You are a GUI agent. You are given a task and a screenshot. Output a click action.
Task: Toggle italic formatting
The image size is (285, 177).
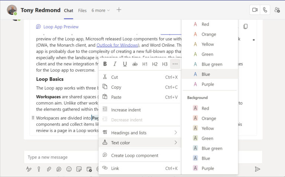(115, 64)
